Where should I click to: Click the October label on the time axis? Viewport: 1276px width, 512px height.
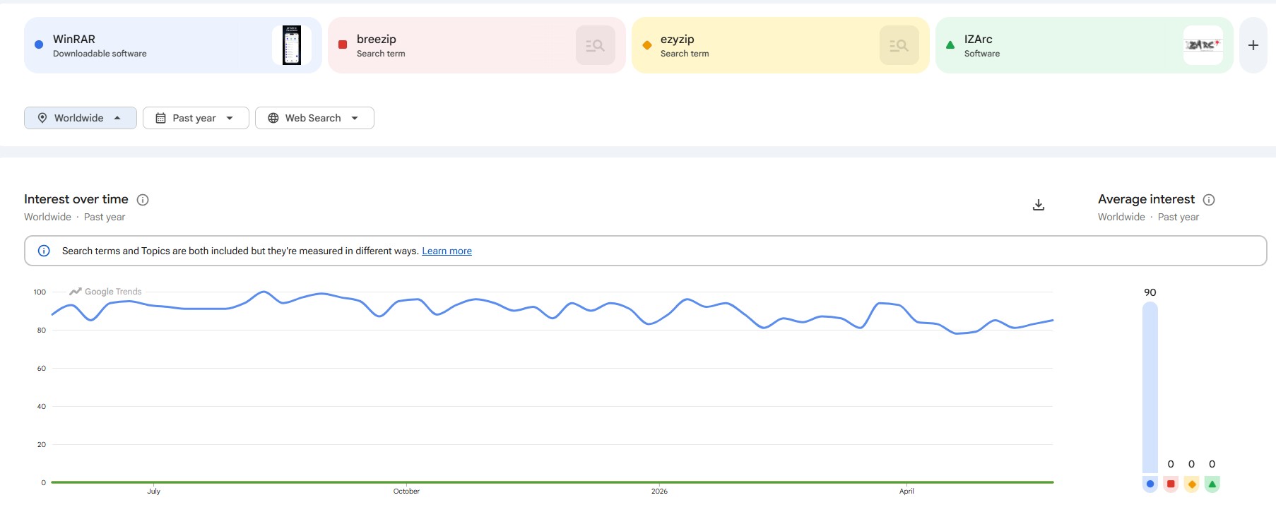tap(406, 492)
